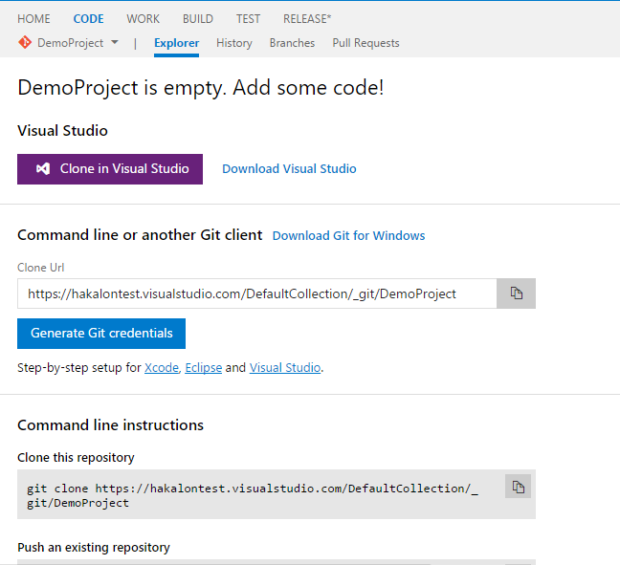The width and height of the screenshot is (620, 565).
Task: Open the Xcode setup guide link
Action: click(161, 368)
